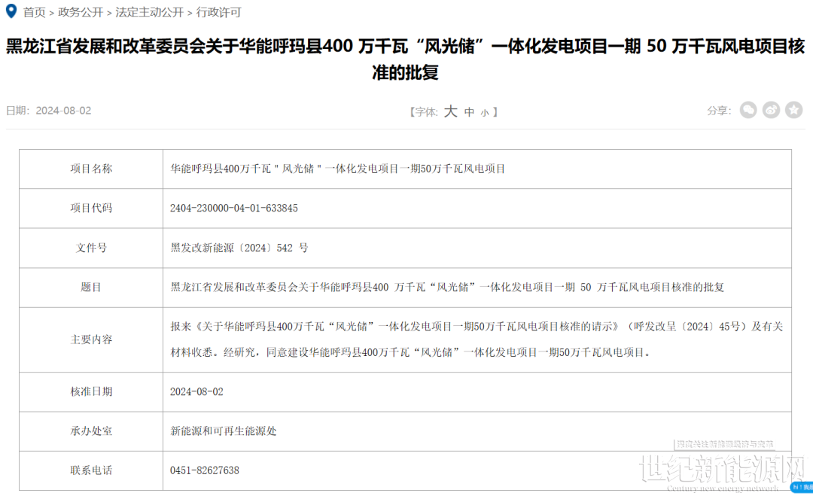Click the 主要内容 row label
The width and height of the screenshot is (813, 496).
click(x=91, y=339)
